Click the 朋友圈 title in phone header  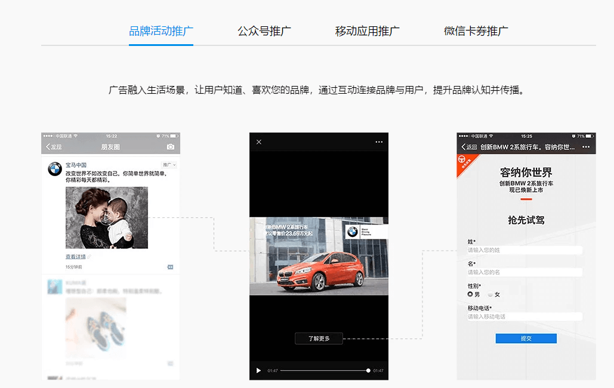pyautogui.click(x=110, y=147)
